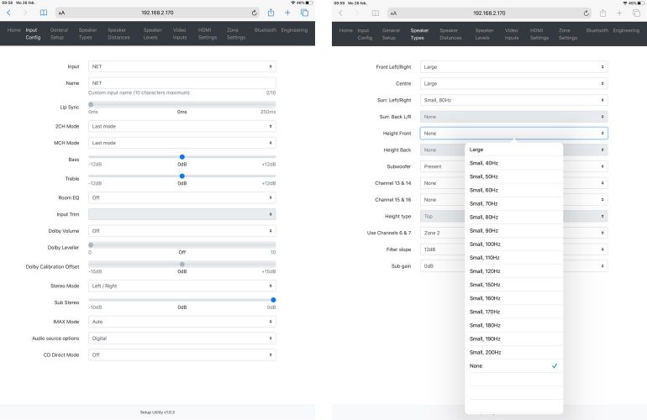Open a new tab with left plus icon
This screenshot has width=647, height=420.
pos(287,13)
